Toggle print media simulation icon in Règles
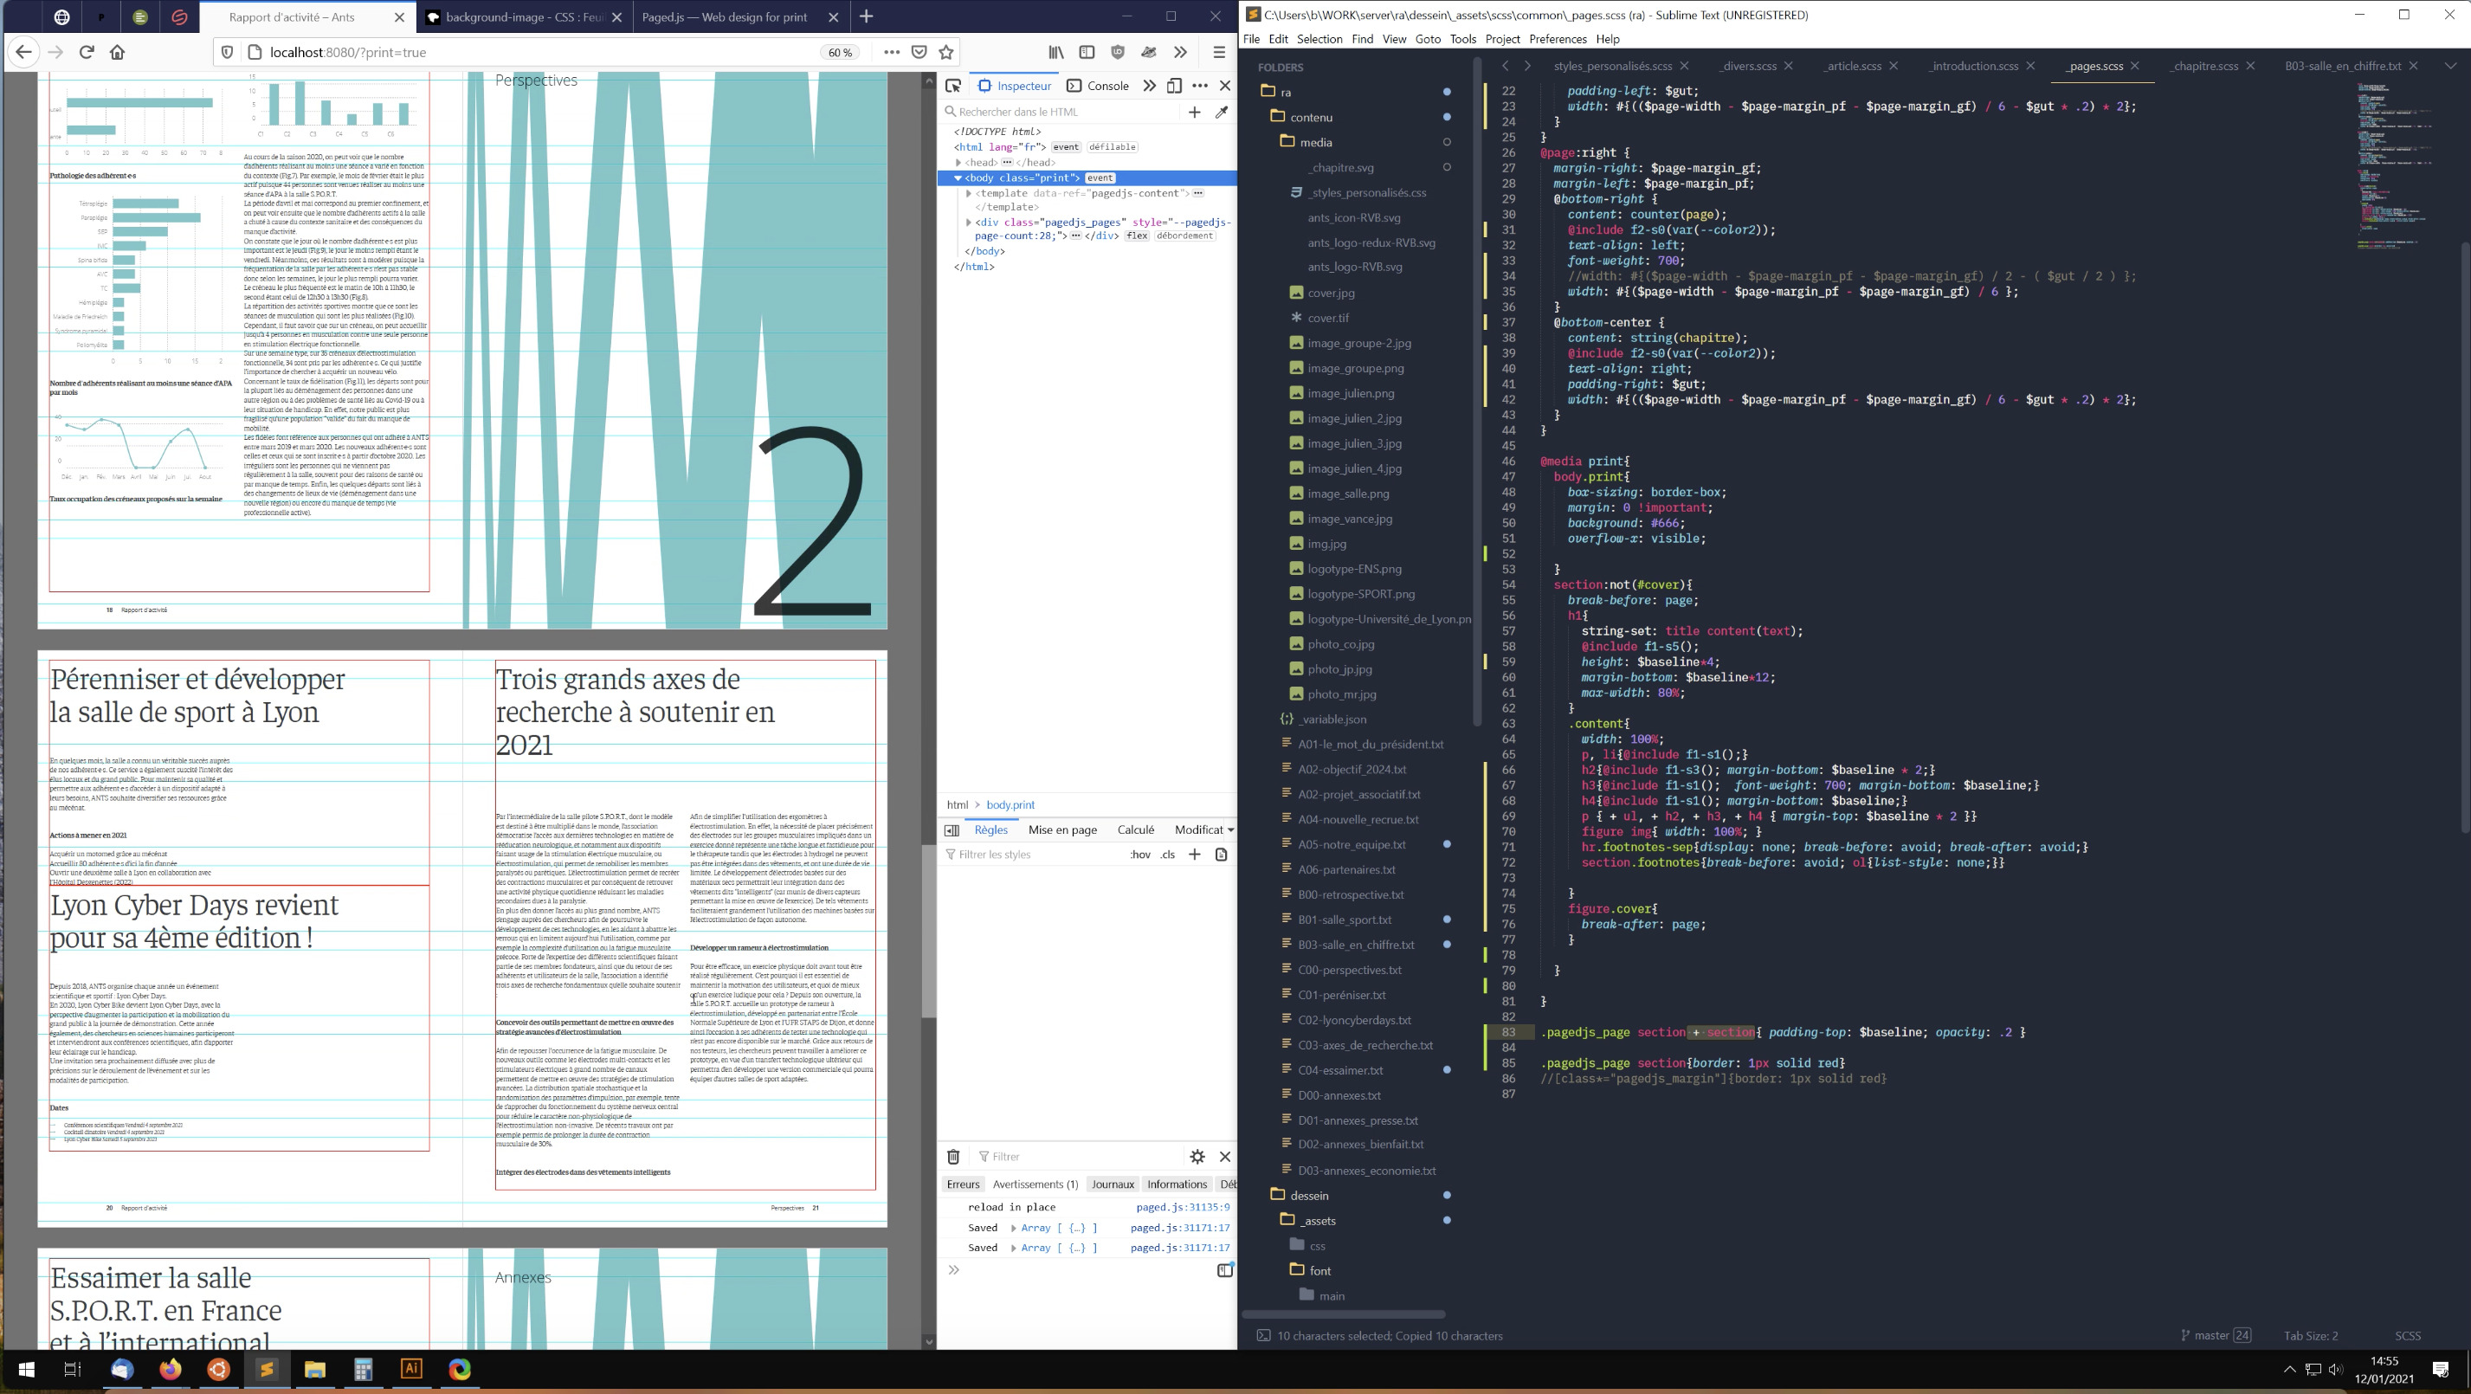 coord(1221,854)
